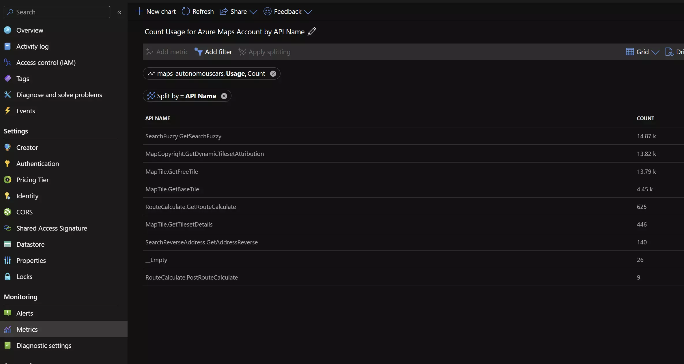The height and width of the screenshot is (364, 684).
Task: Select the Diagnostic settings menu item
Action: pos(44,345)
